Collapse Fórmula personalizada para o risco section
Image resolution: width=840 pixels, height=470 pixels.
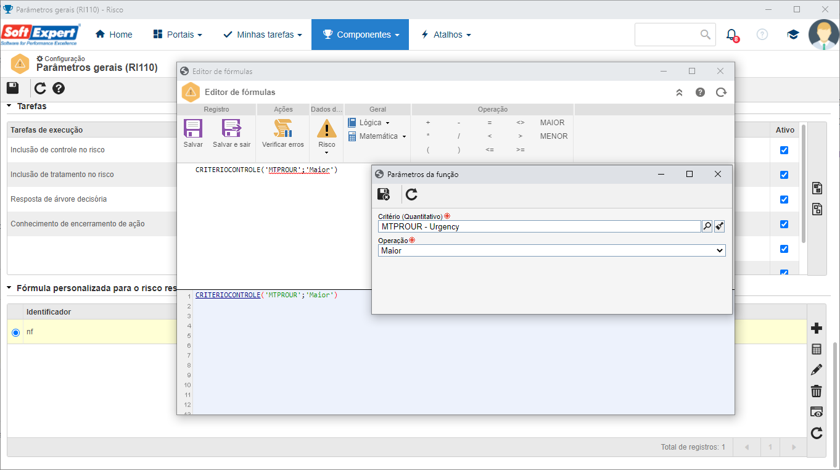click(9, 288)
